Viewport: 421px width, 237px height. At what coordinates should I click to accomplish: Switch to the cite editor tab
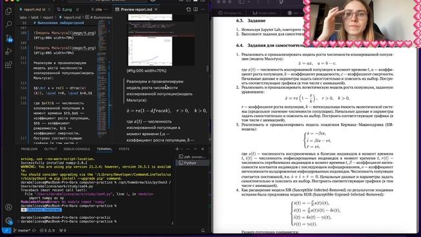(99, 9)
